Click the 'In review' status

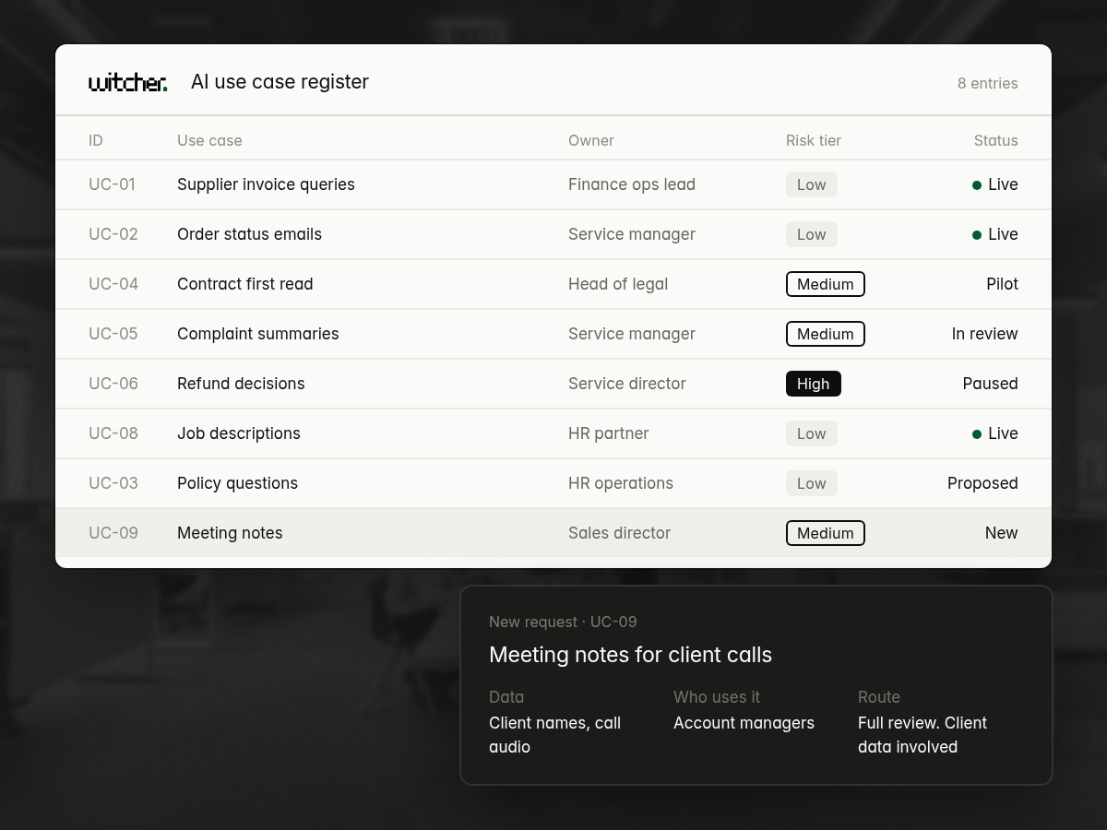coord(985,334)
